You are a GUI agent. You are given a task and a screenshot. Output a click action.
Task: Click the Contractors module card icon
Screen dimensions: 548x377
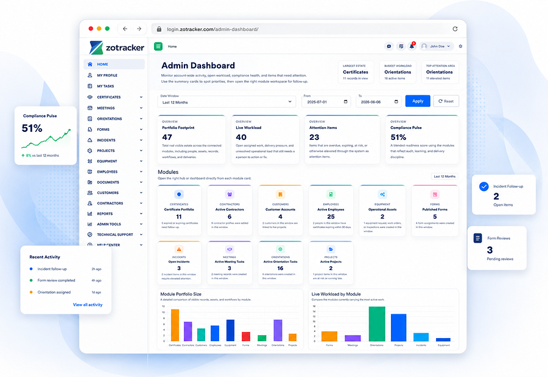pos(230,195)
